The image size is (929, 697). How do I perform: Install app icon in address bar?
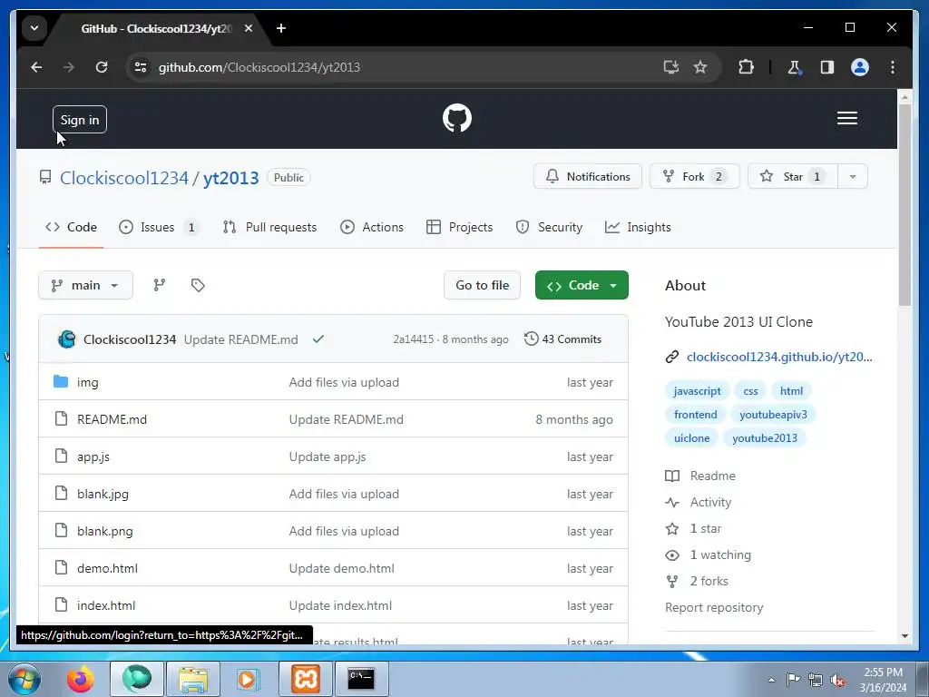click(670, 67)
